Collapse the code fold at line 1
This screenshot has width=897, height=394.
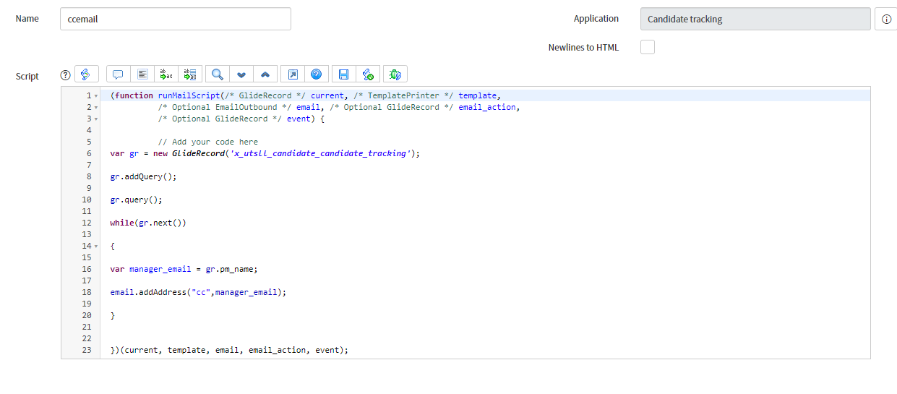coord(96,95)
